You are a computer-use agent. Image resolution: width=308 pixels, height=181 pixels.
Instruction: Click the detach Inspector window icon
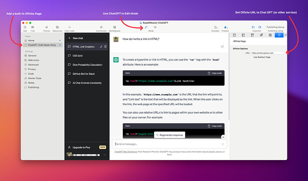pos(285,35)
